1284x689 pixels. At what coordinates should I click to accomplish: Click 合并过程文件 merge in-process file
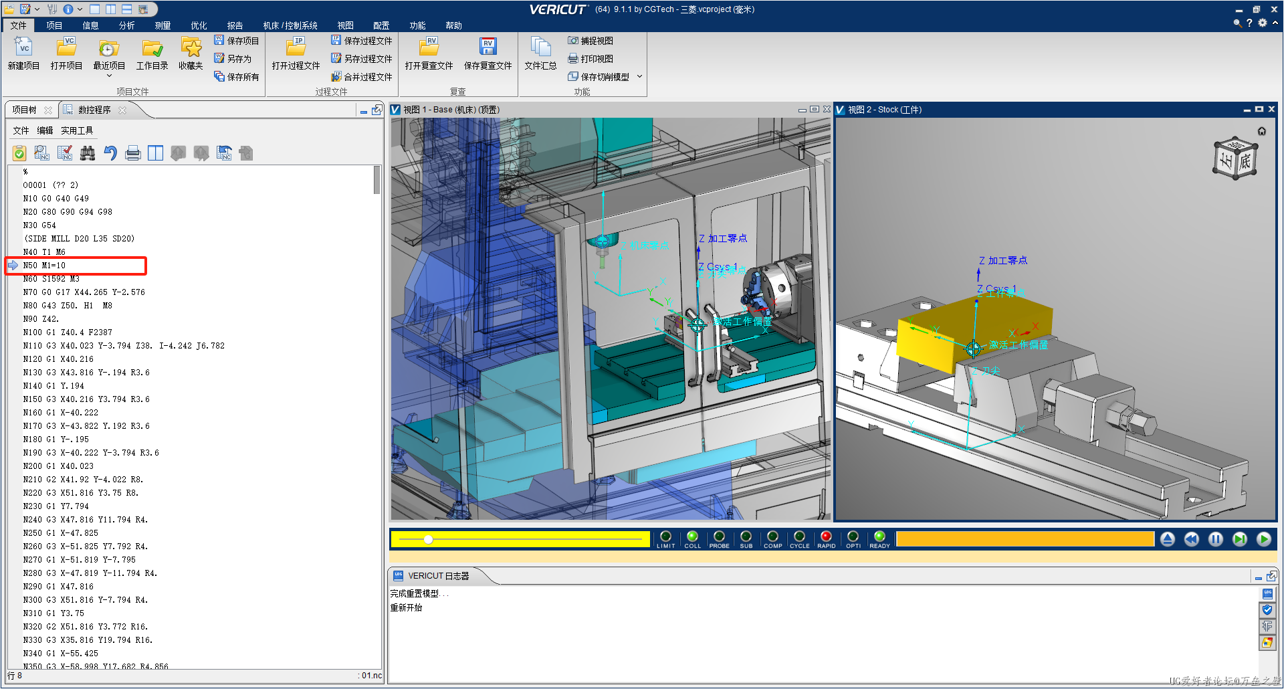(362, 77)
